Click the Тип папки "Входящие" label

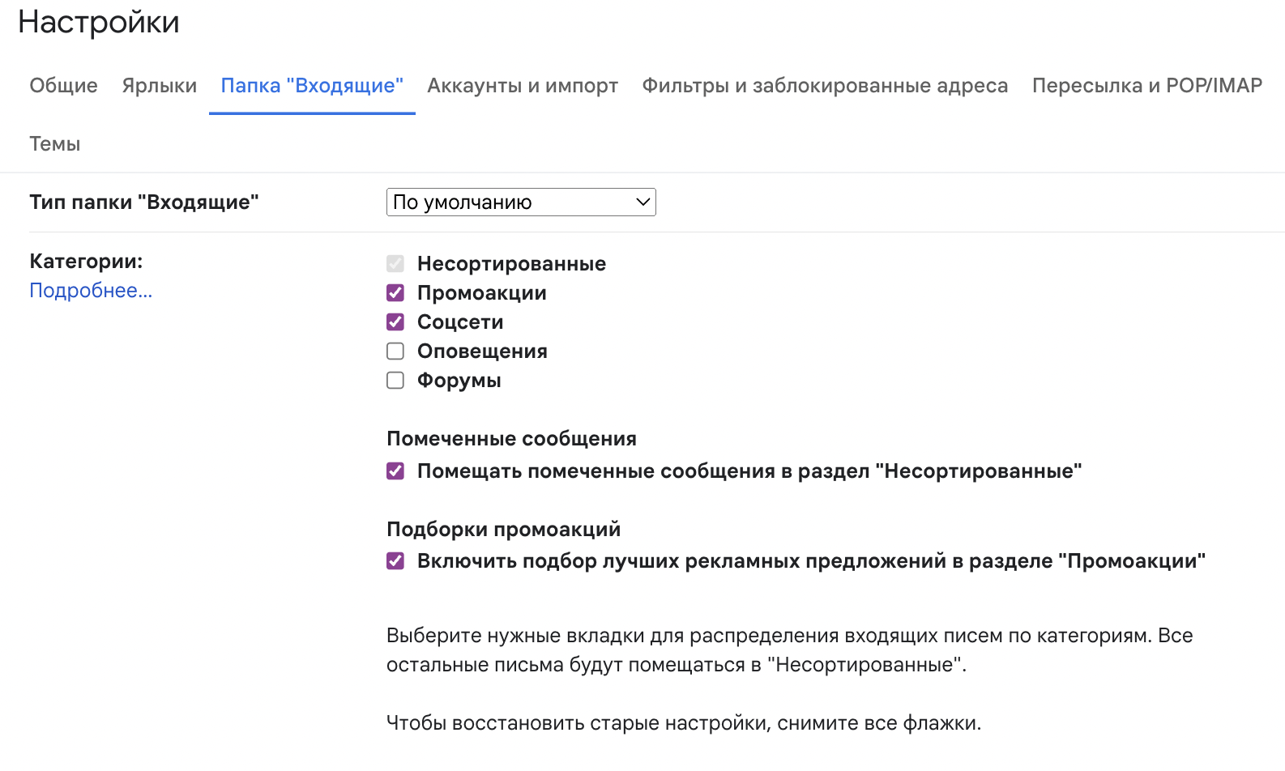pos(144,202)
